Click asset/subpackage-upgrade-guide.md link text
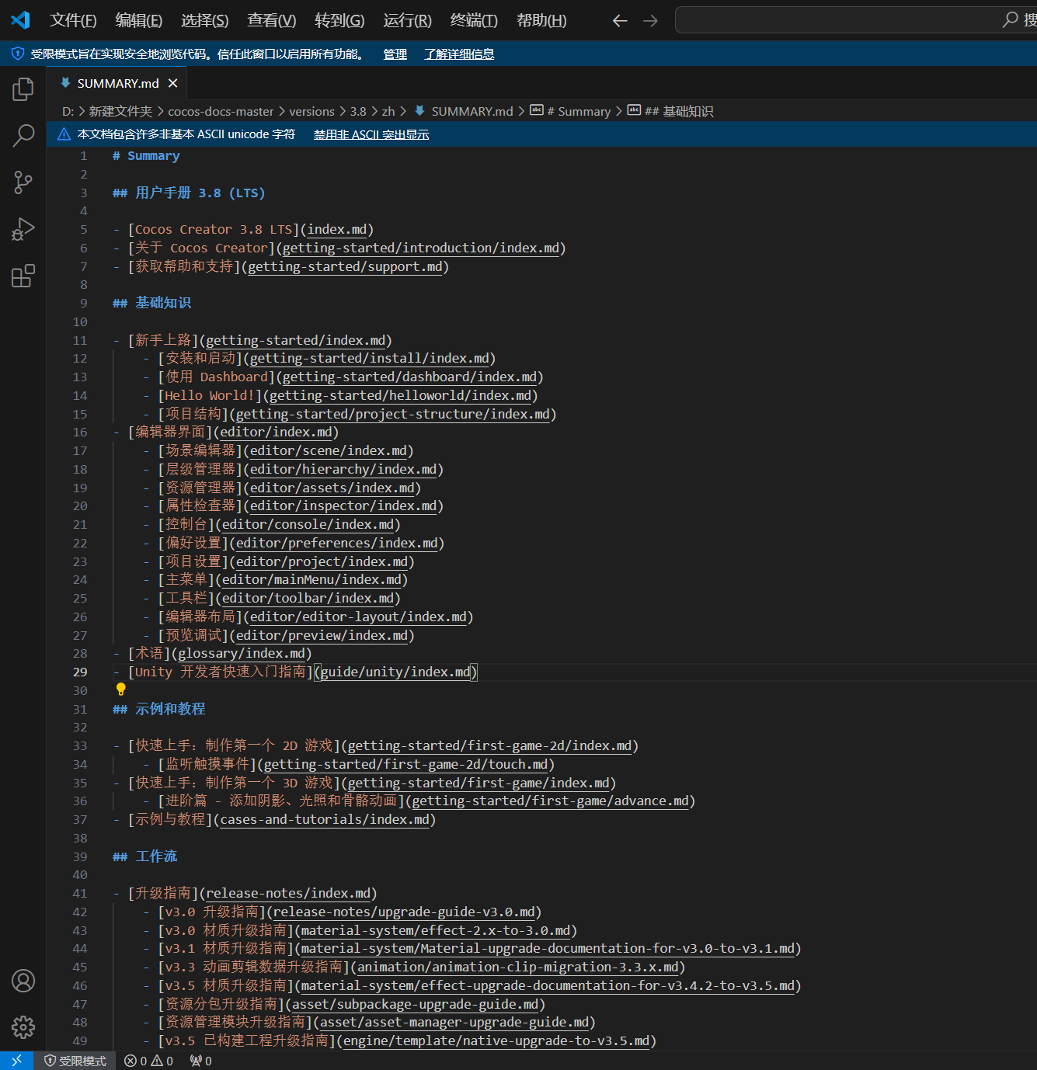This screenshot has width=1037, height=1070. (415, 1004)
